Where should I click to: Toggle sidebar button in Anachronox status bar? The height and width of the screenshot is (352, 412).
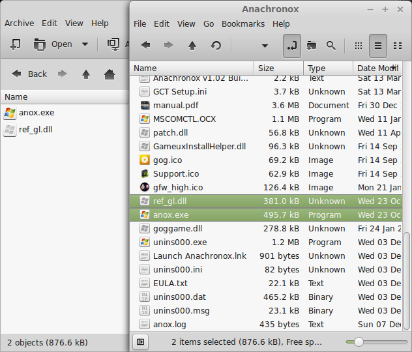pyautogui.click(x=141, y=342)
